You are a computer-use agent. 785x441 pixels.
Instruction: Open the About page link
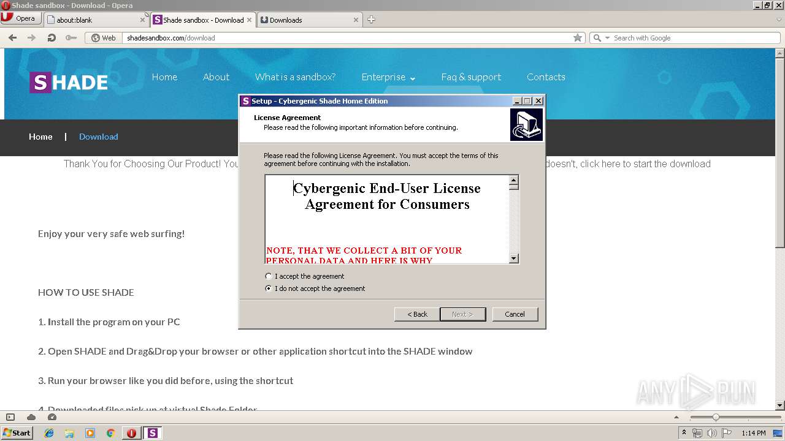[x=216, y=77]
